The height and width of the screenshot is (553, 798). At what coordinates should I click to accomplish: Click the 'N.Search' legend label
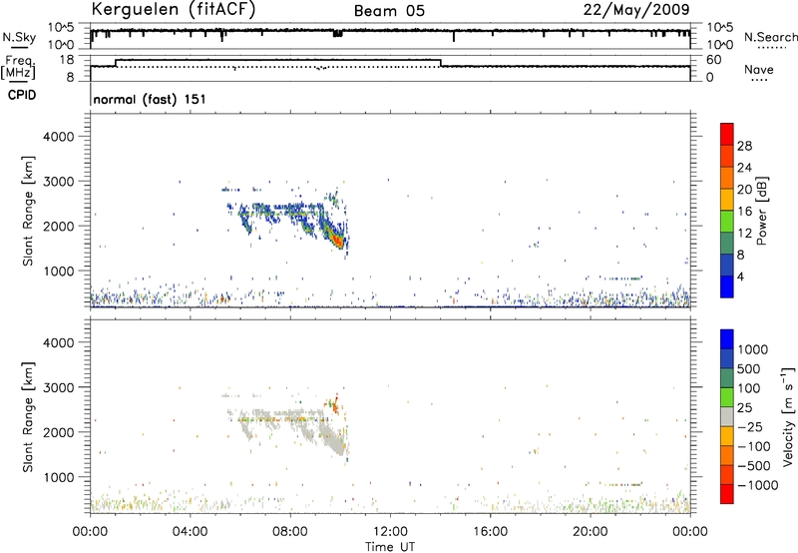click(770, 37)
